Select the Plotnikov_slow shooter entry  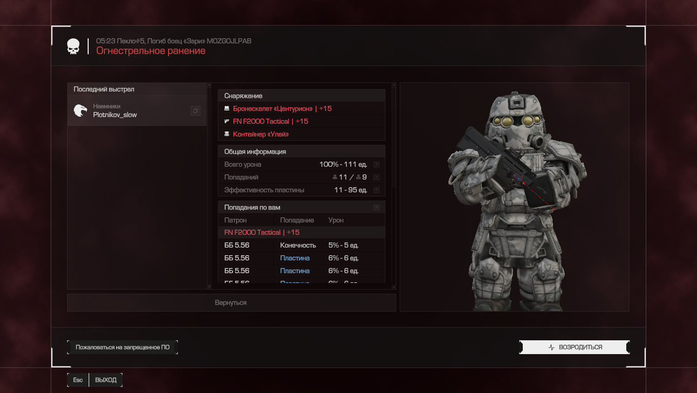(x=137, y=111)
